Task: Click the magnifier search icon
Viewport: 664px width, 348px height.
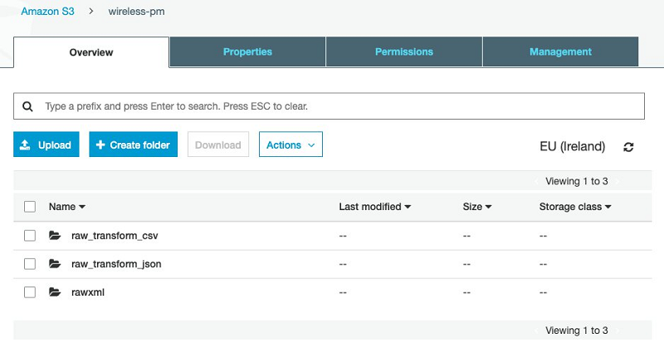Action: tap(27, 106)
